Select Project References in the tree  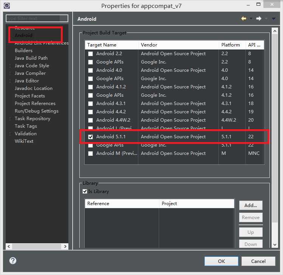[35, 104]
